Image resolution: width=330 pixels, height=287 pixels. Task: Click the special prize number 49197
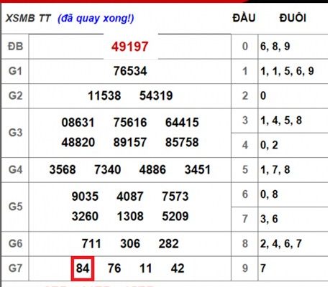click(x=129, y=47)
